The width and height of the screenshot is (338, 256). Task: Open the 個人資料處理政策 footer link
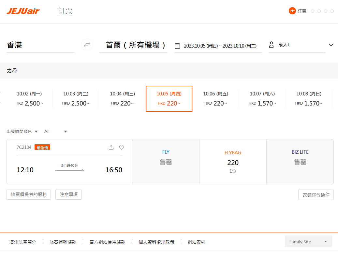(156, 242)
